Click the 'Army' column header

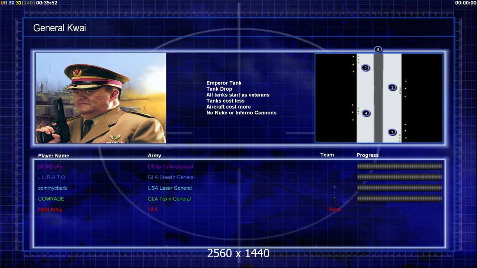[x=154, y=155]
